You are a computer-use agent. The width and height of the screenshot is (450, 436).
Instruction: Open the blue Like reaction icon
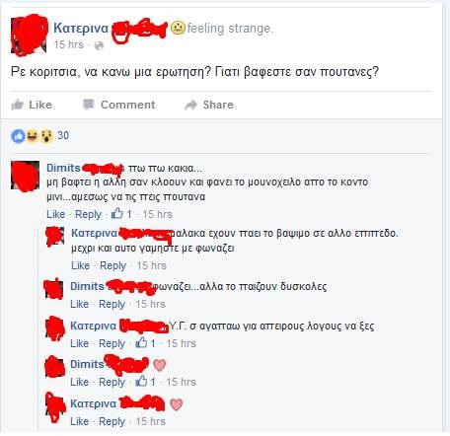pyautogui.click(x=18, y=136)
